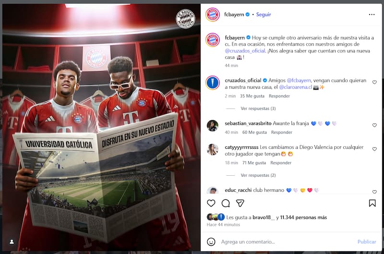
Task: Open emoji picker smiley icon
Action: (211, 242)
